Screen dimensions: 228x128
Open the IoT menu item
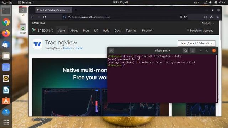click(96, 31)
